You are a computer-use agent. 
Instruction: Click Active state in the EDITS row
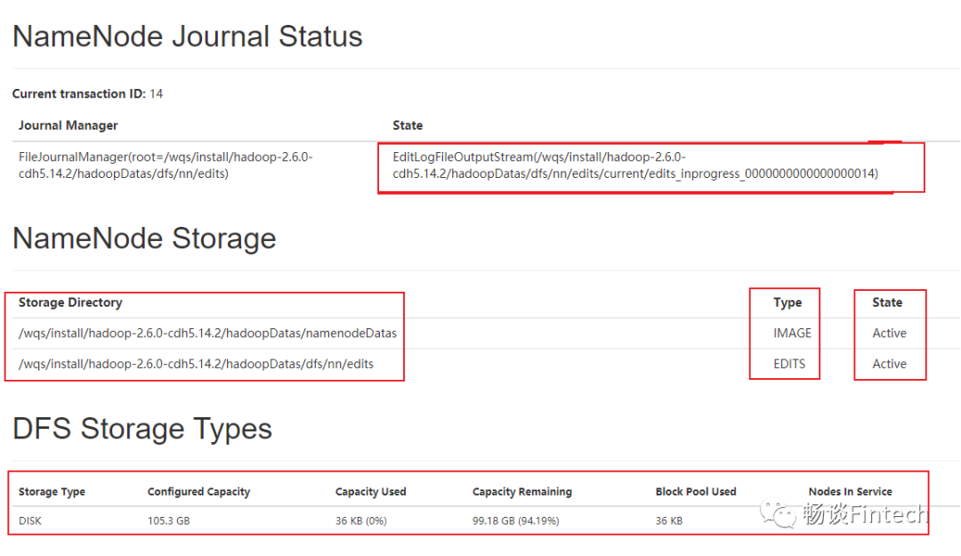click(x=889, y=364)
